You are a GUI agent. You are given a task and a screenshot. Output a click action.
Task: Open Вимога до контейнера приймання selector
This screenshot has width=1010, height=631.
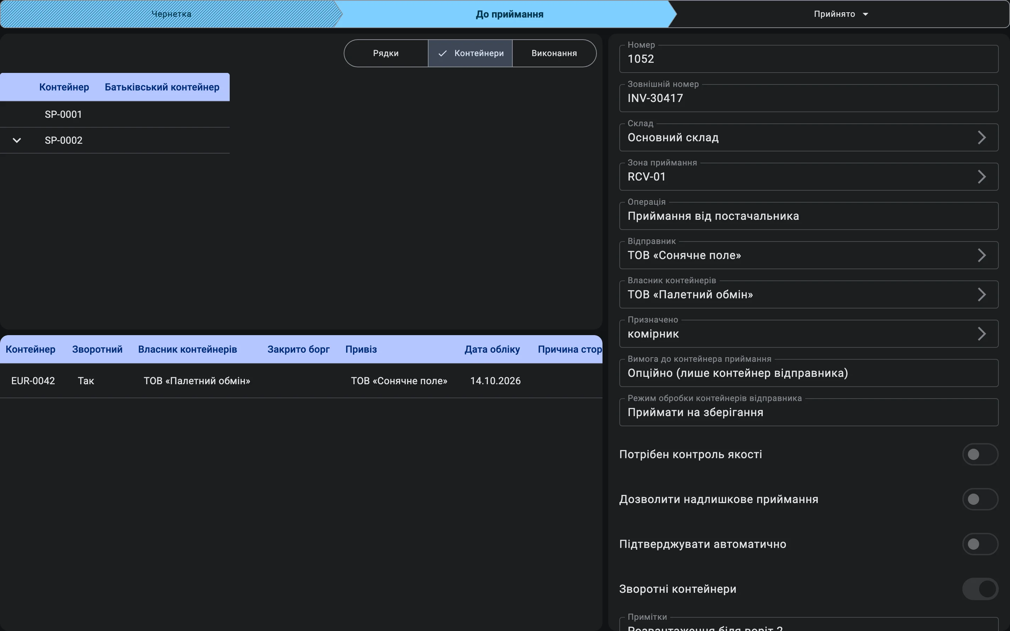click(808, 373)
